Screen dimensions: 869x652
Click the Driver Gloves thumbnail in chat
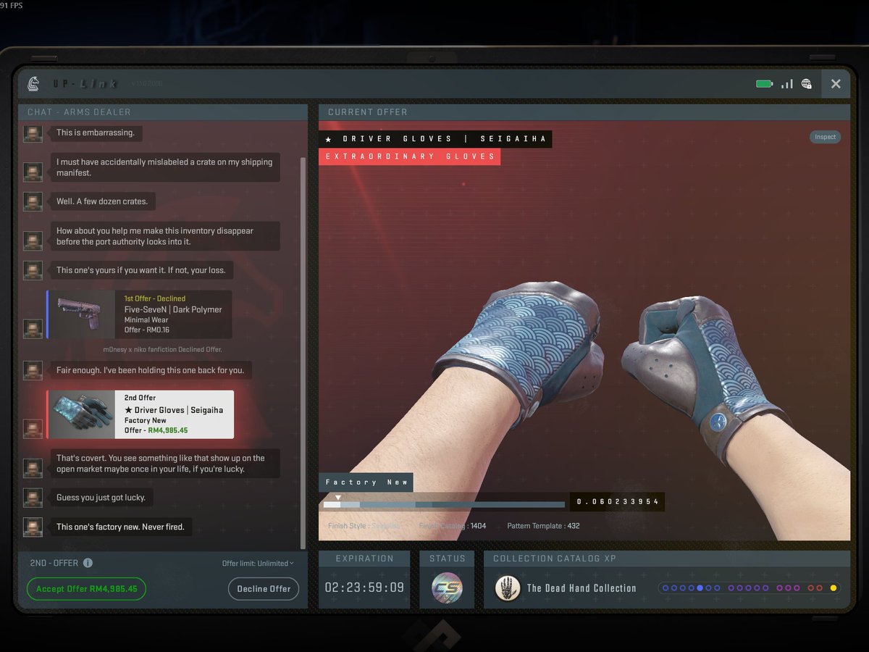pyautogui.click(x=82, y=414)
